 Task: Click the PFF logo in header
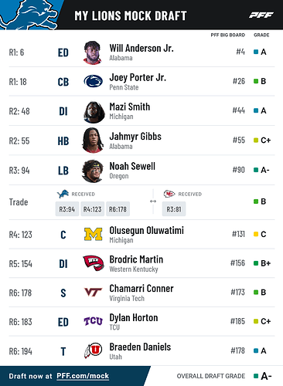(x=261, y=15)
